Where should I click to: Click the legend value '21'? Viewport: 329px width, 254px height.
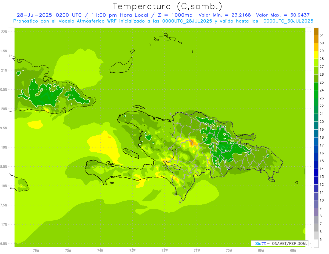(322, 114)
